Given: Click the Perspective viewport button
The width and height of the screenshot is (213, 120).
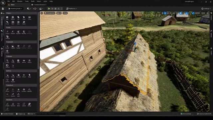Looking at the screenshot, I should [x=50, y=13].
